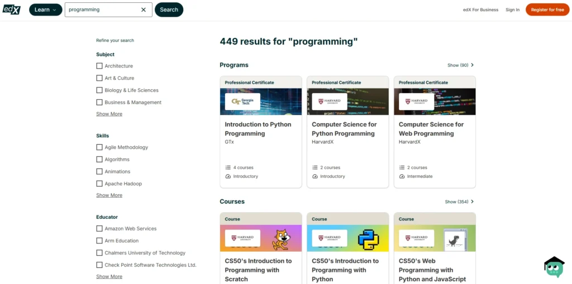Click 'Course' label on the Scratch card

click(x=232, y=219)
